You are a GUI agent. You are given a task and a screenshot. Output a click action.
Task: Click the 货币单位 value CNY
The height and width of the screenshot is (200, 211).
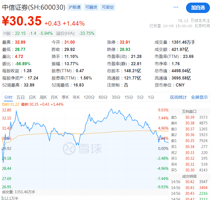[180, 85]
